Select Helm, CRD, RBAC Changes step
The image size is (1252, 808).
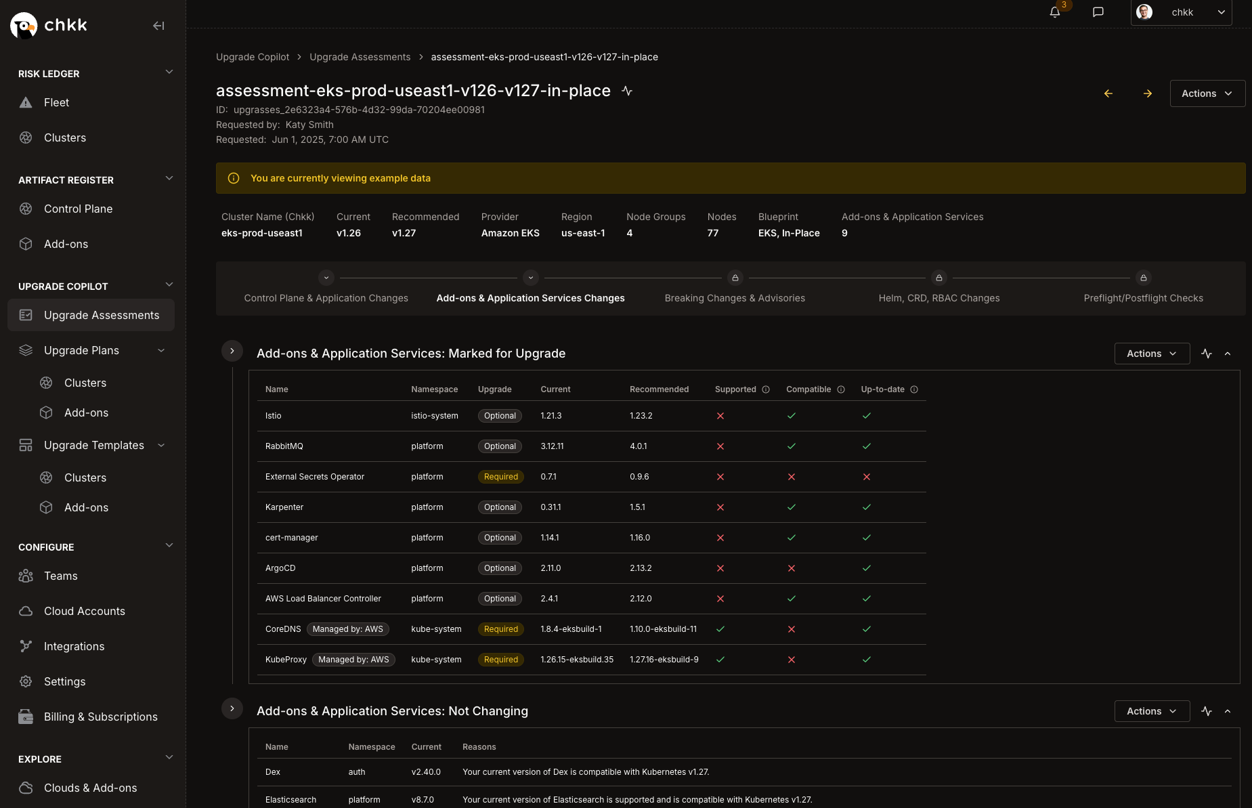(x=939, y=298)
